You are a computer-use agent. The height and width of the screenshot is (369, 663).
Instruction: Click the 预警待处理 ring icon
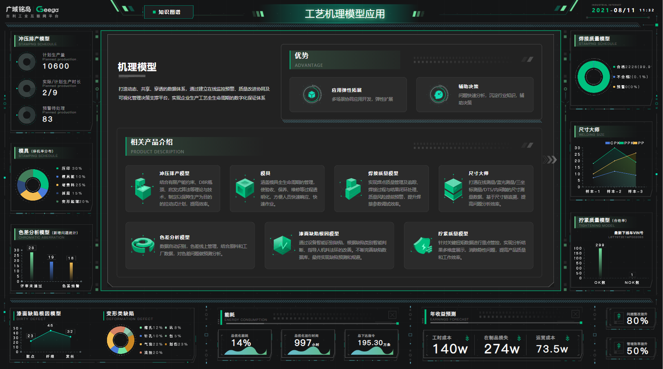(27, 115)
